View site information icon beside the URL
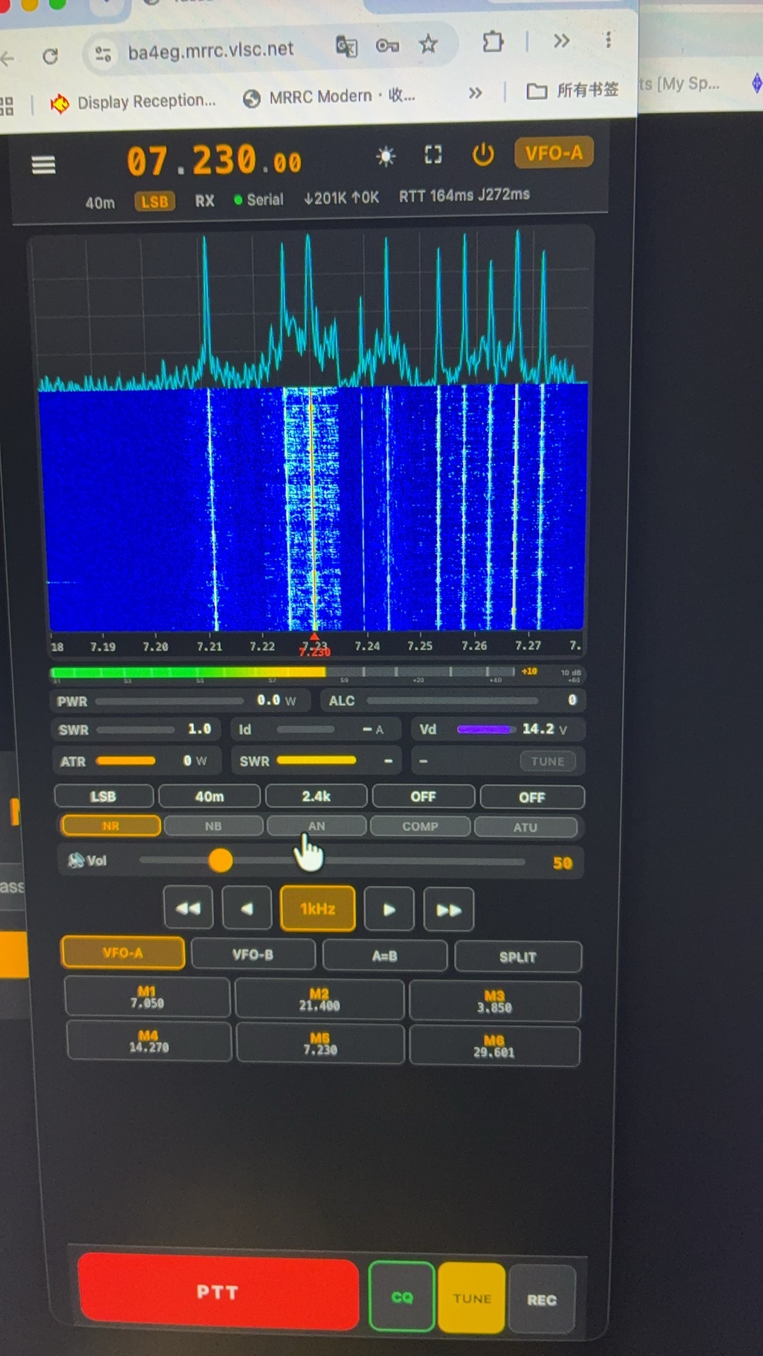This screenshot has width=763, height=1356. click(x=103, y=54)
